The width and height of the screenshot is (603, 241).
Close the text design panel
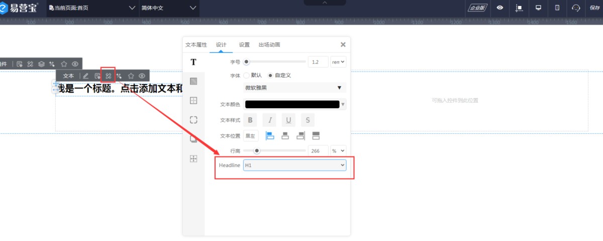[x=343, y=44]
